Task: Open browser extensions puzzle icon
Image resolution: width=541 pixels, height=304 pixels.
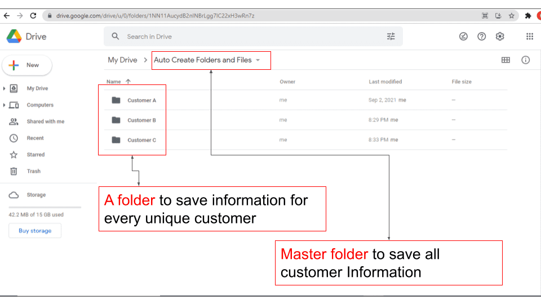Action: pos(528,16)
